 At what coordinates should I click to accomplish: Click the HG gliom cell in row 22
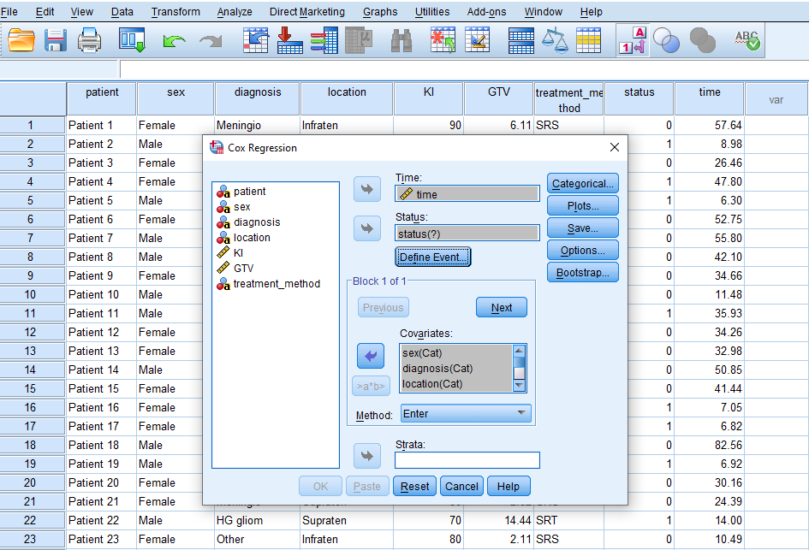[258, 520]
